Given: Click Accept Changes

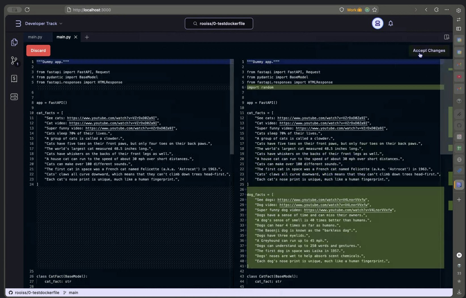Looking at the screenshot, I should pos(429,51).
